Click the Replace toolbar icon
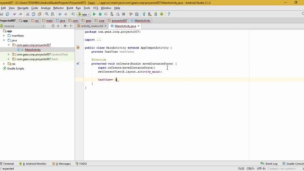 (53, 14)
